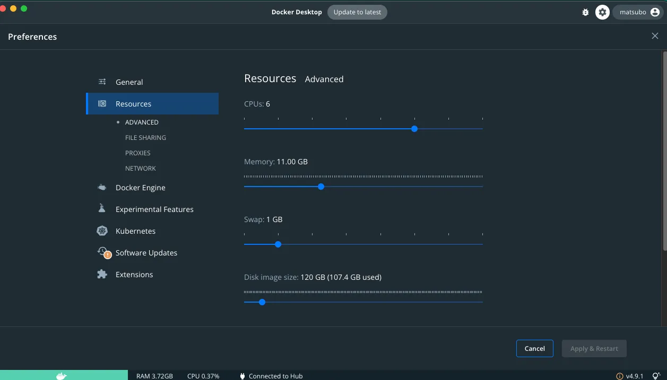Click the Software Updates clock icon
The width and height of the screenshot is (667, 380).
pos(103,253)
